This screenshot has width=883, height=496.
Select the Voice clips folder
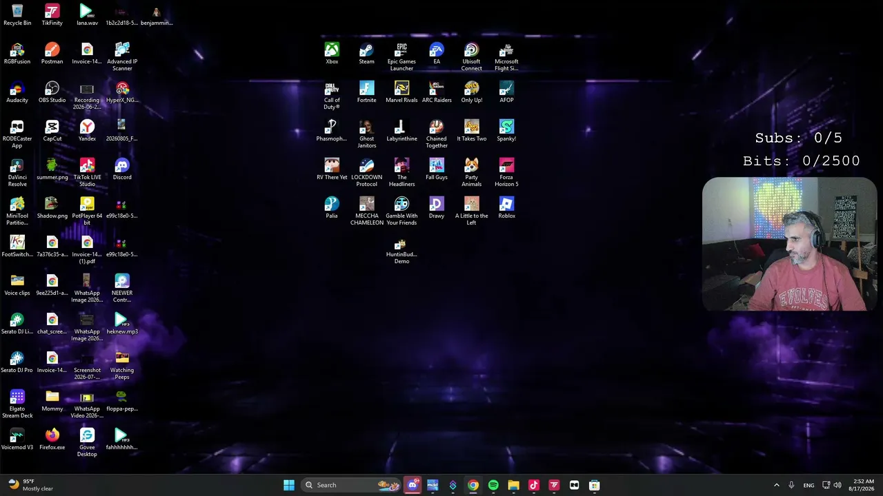[x=17, y=285]
